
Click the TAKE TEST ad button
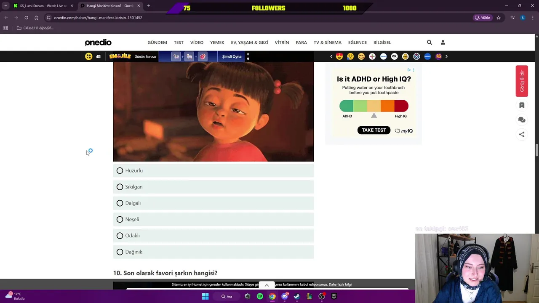tap(374, 130)
